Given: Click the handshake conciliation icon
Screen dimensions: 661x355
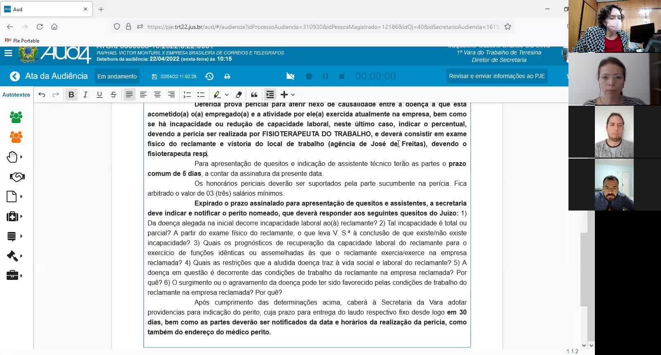Looking at the screenshot, I should [x=17, y=177].
